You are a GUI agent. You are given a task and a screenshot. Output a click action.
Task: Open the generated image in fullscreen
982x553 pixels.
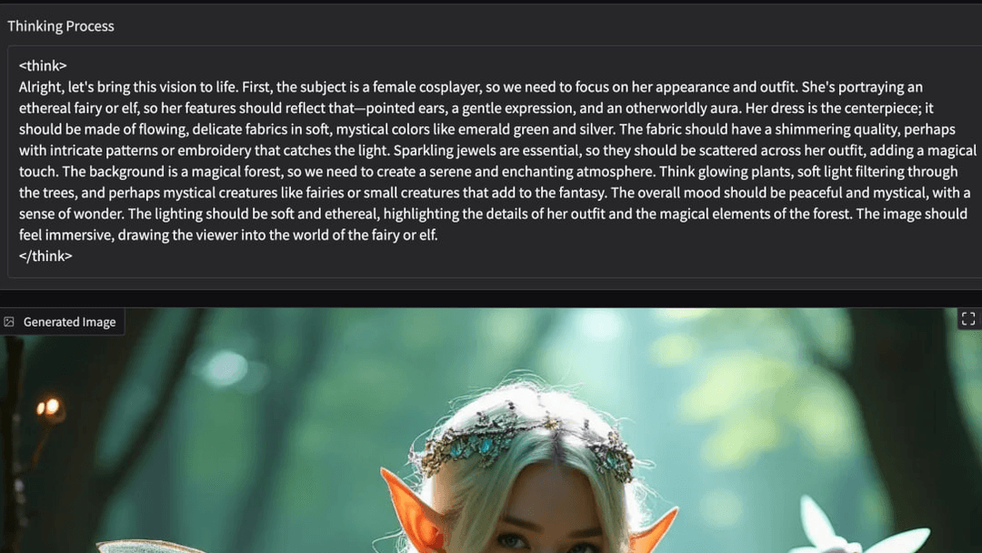point(968,318)
